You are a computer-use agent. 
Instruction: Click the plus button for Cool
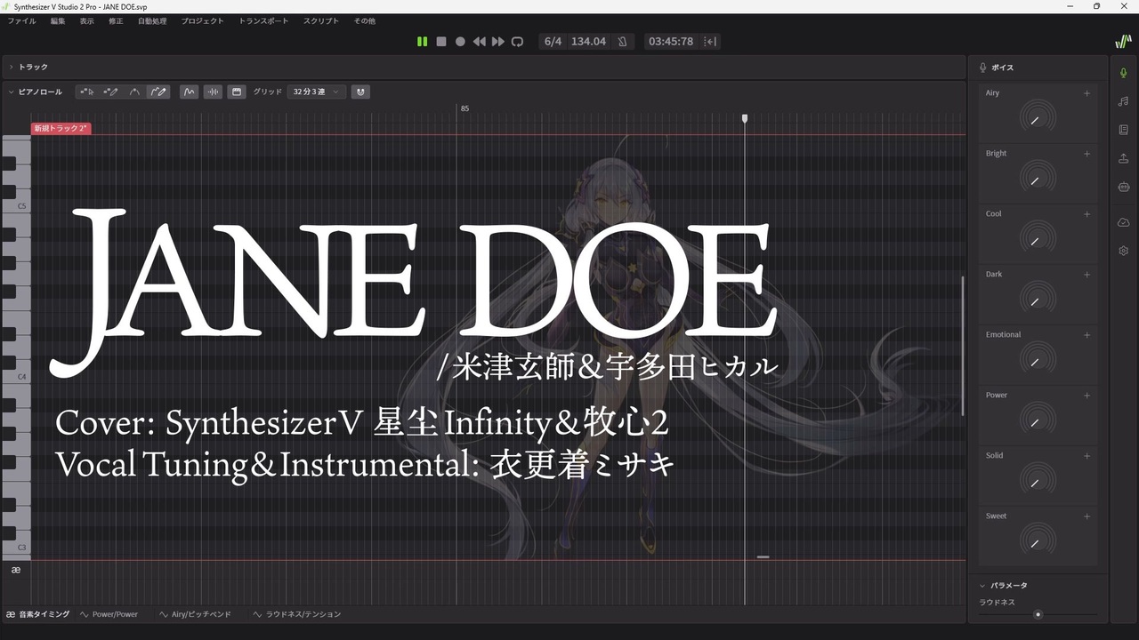coord(1086,214)
